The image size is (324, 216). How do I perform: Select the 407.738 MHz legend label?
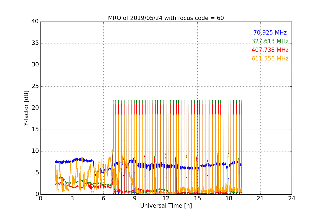270,50
